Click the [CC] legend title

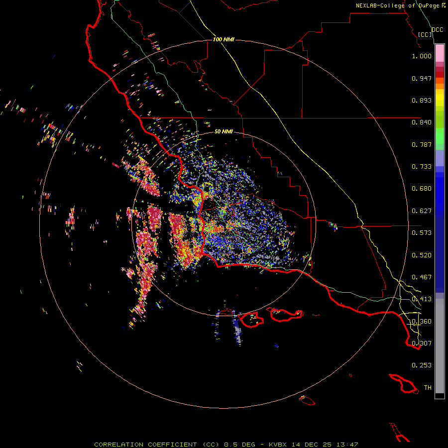tap(425, 34)
